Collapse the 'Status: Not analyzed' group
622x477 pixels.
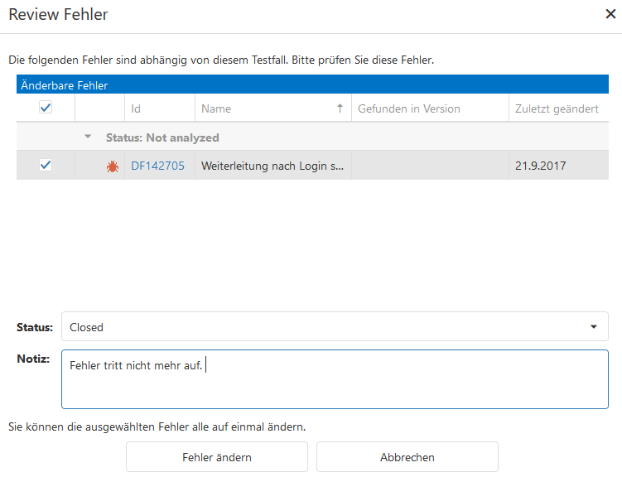pos(88,137)
